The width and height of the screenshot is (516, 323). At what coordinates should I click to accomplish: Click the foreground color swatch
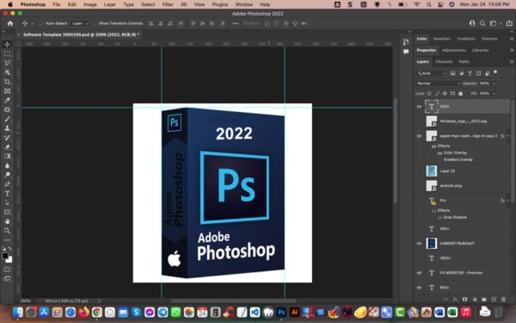point(5,256)
